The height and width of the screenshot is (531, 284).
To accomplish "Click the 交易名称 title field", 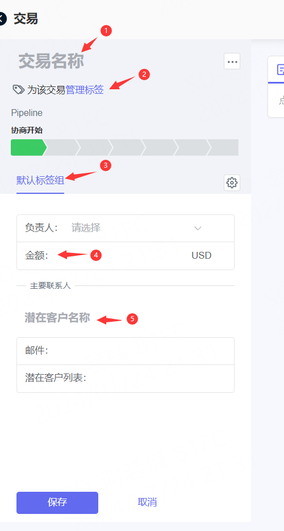I will (x=51, y=61).
